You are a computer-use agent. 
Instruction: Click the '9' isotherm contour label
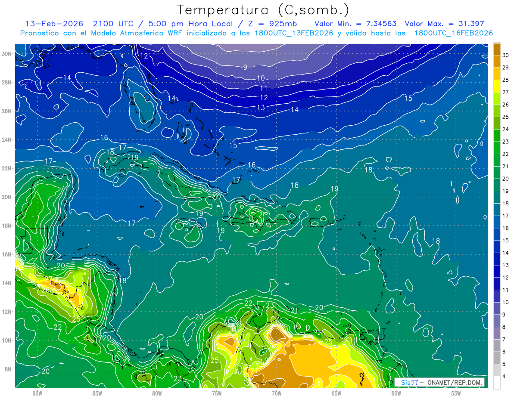point(245,67)
